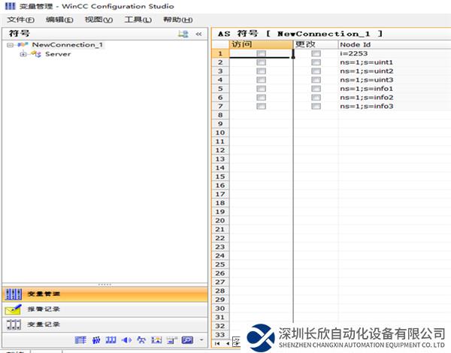The height and width of the screenshot is (353, 451).
Task: Click the symbol panel icon beside collapse arrows
Action: (x=183, y=34)
